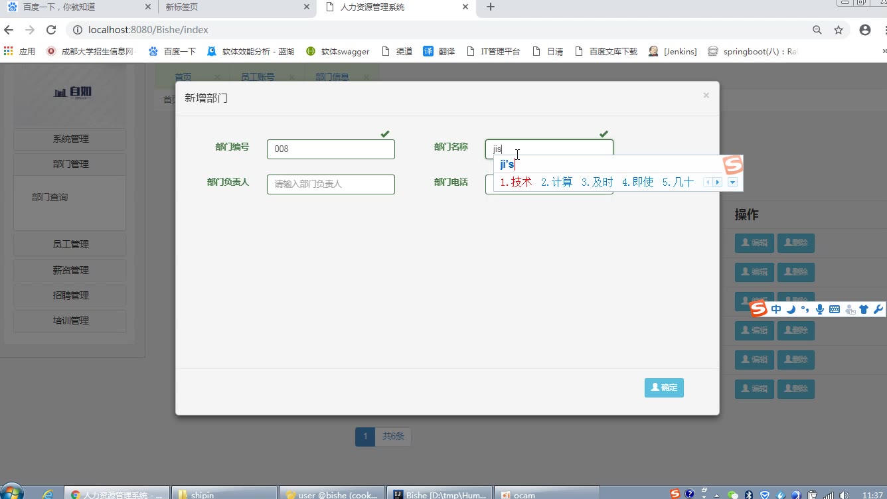Expand 招聘管理 sidebar menu
The height and width of the screenshot is (499, 887).
click(70, 296)
